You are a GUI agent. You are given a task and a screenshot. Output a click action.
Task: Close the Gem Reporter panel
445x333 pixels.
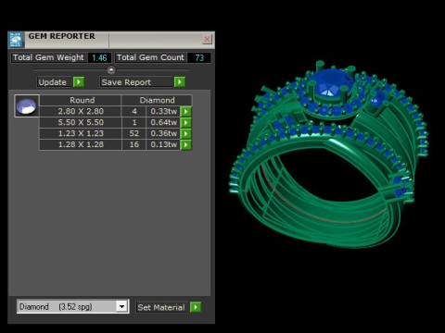(207, 39)
